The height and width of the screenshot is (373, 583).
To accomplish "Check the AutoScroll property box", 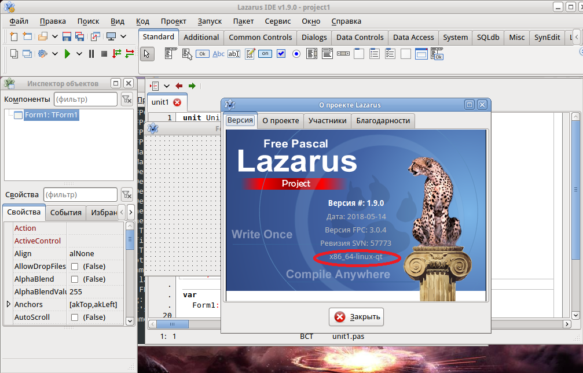I will point(75,317).
